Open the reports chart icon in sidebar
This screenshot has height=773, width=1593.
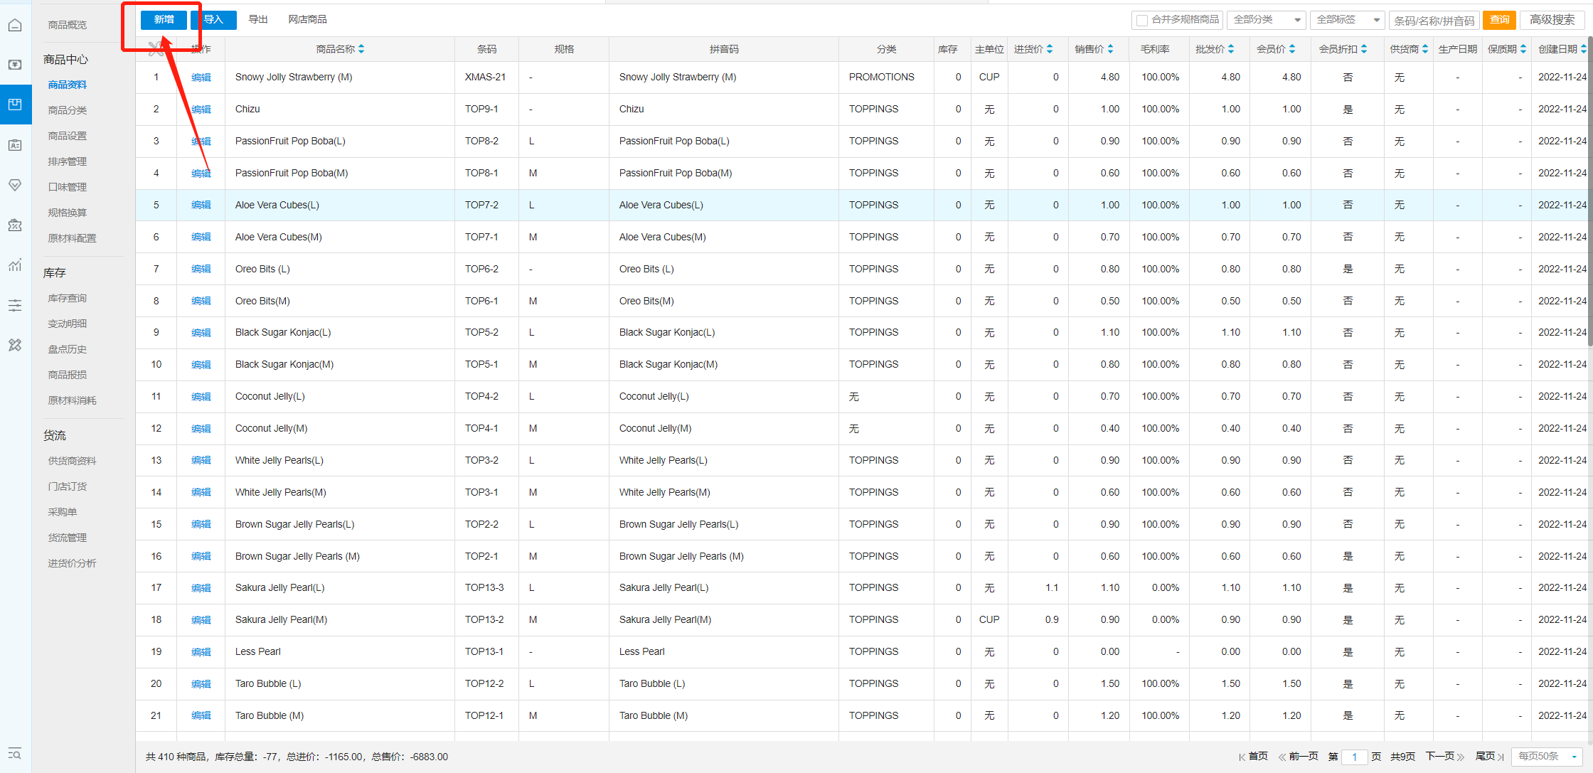pos(15,265)
